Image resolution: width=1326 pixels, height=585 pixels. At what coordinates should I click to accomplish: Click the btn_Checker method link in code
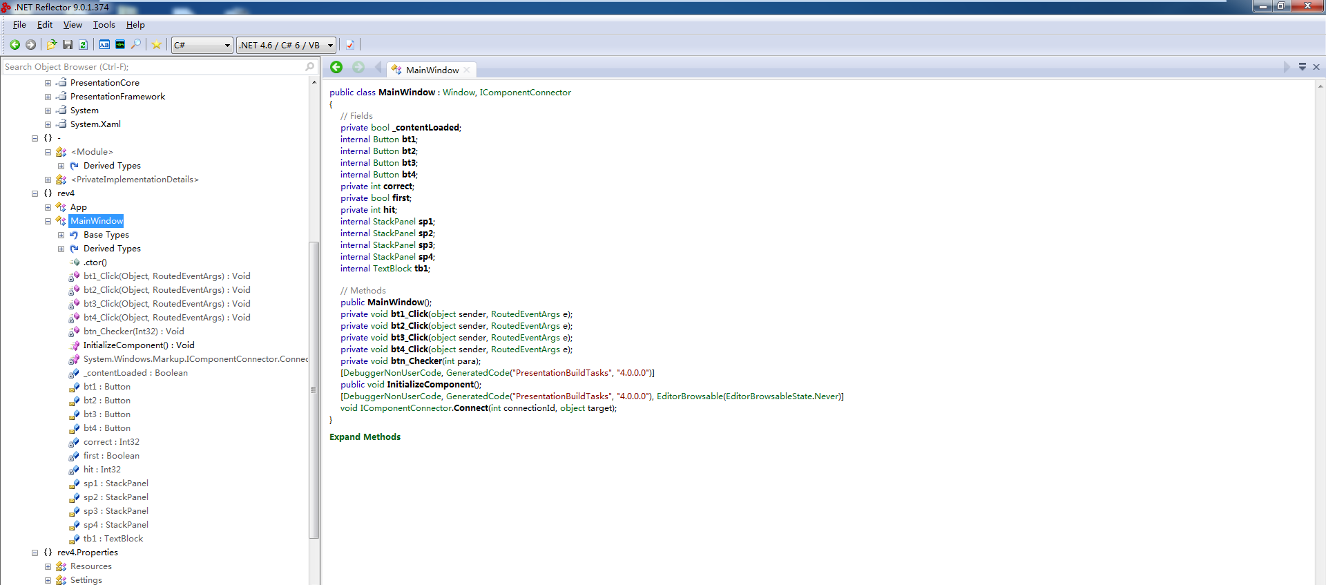[416, 361]
